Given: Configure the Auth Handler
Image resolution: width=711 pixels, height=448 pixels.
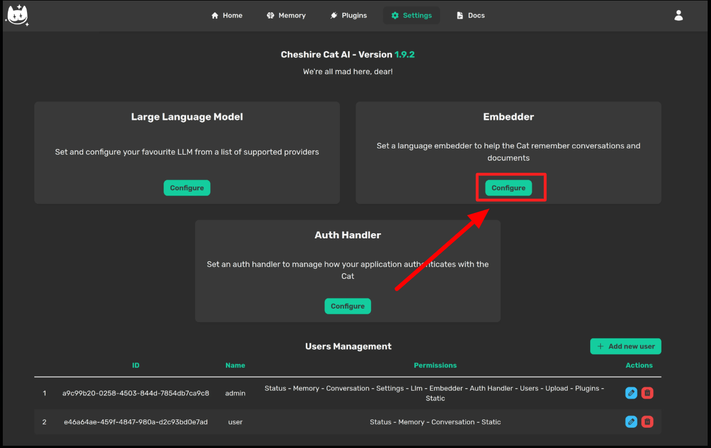Looking at the screenshot, I should tap(347, 306).
